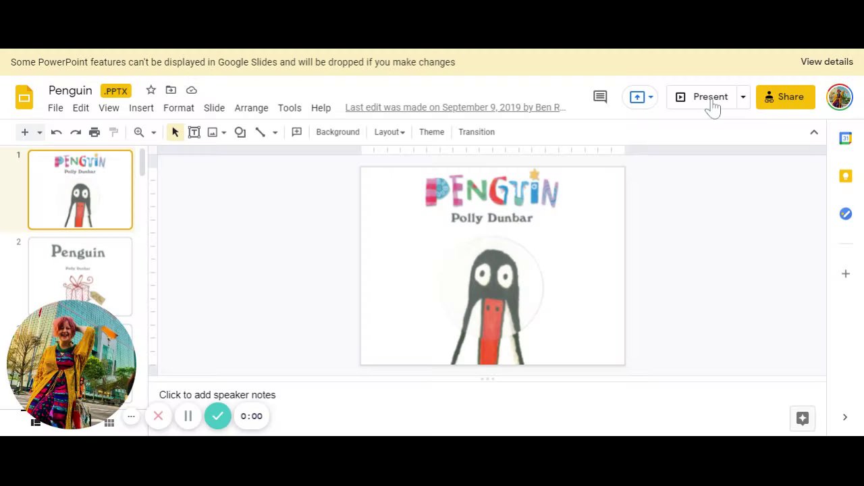Open the Slide menu
The image size is (864, 486).
[214, 108]
